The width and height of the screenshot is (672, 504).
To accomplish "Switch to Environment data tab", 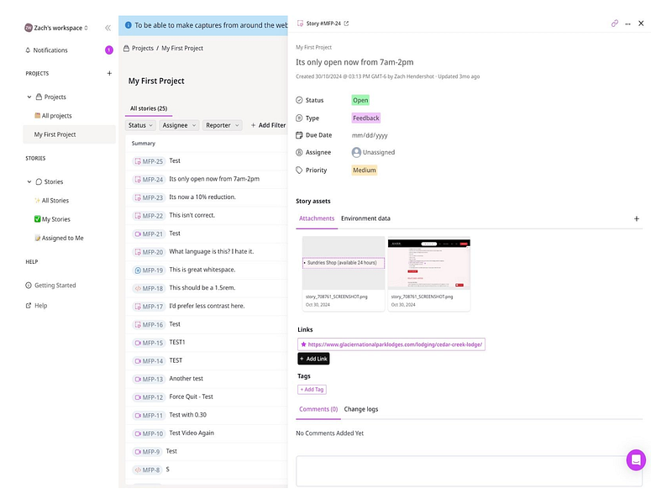I will tap(365, 218).
